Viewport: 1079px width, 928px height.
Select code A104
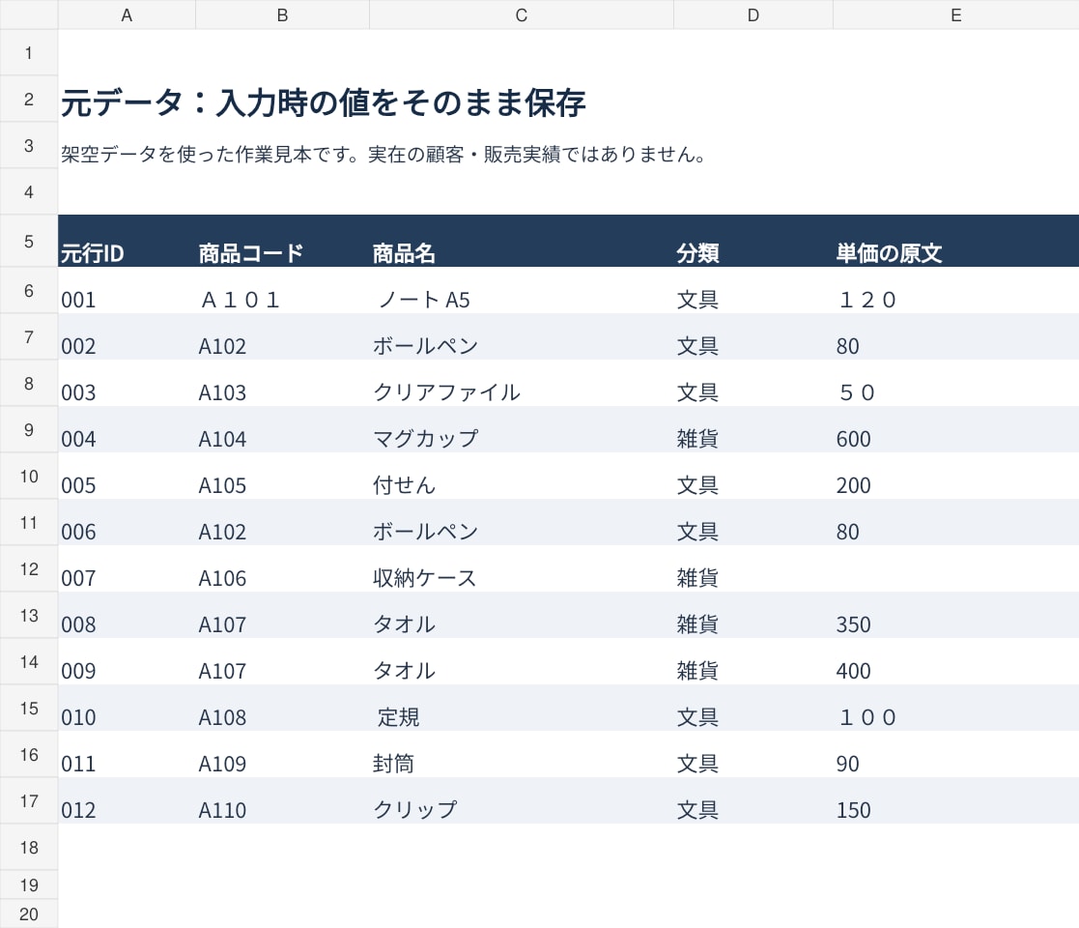282,429
